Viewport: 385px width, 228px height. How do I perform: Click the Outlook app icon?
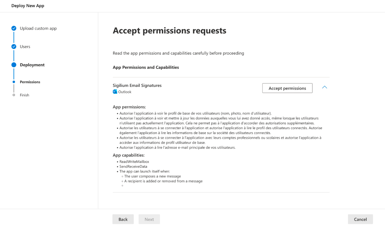[115, 92]
